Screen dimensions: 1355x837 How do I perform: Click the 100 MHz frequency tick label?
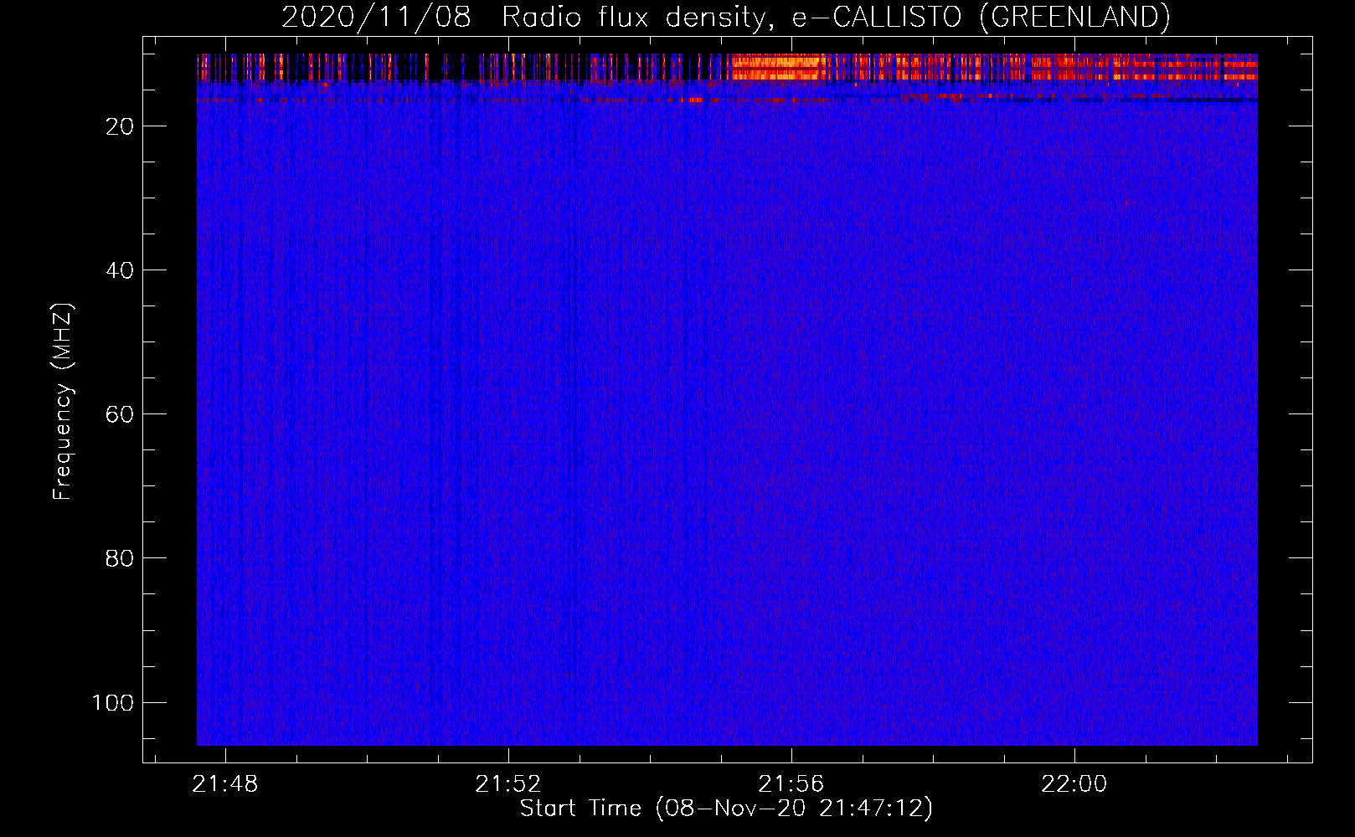(x=113, y=702)
